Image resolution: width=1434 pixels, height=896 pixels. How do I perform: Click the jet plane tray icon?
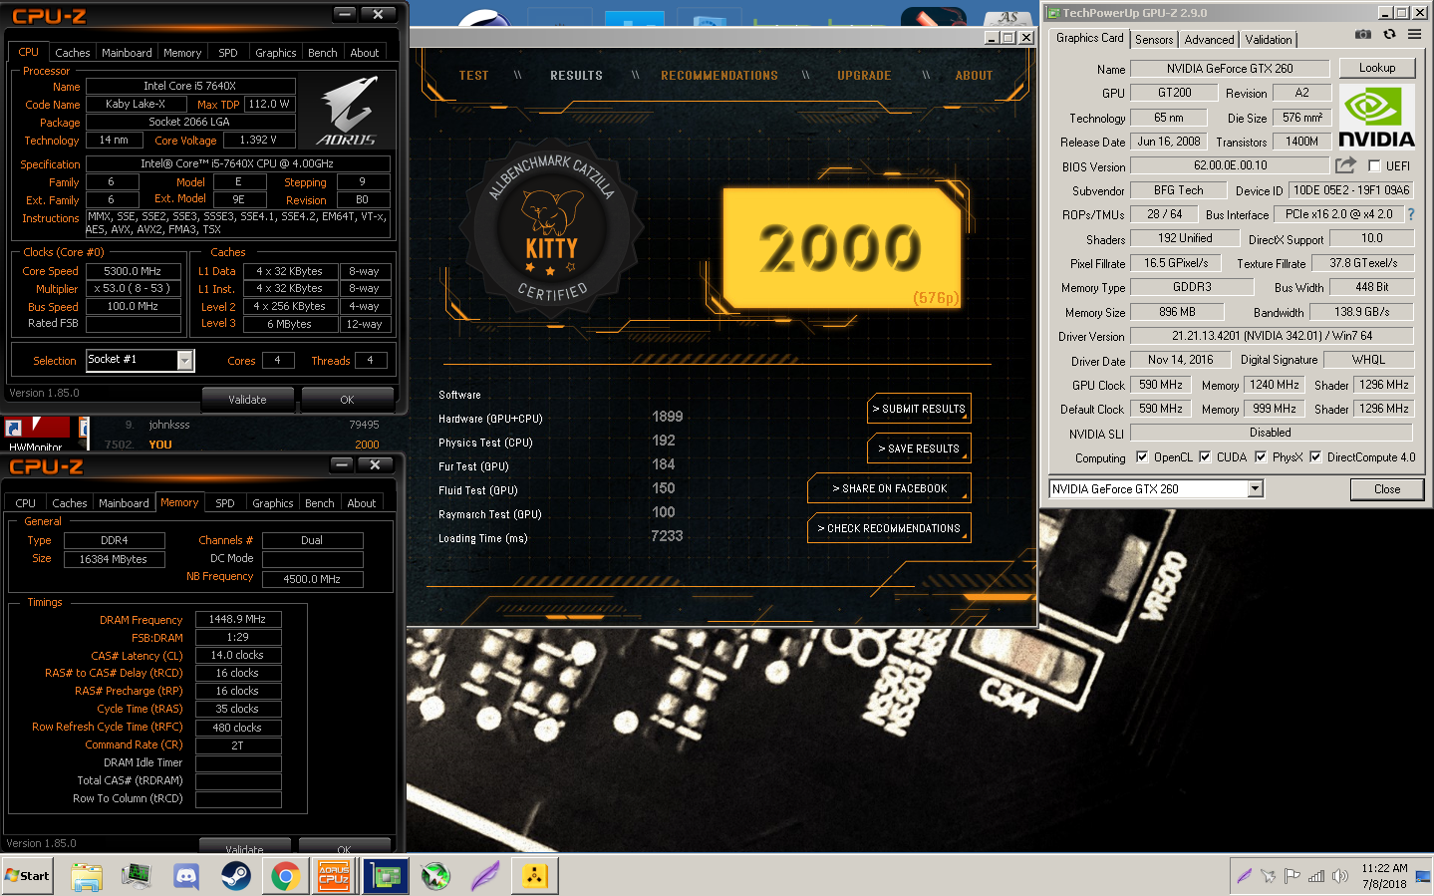click(x=1268, y=876)
